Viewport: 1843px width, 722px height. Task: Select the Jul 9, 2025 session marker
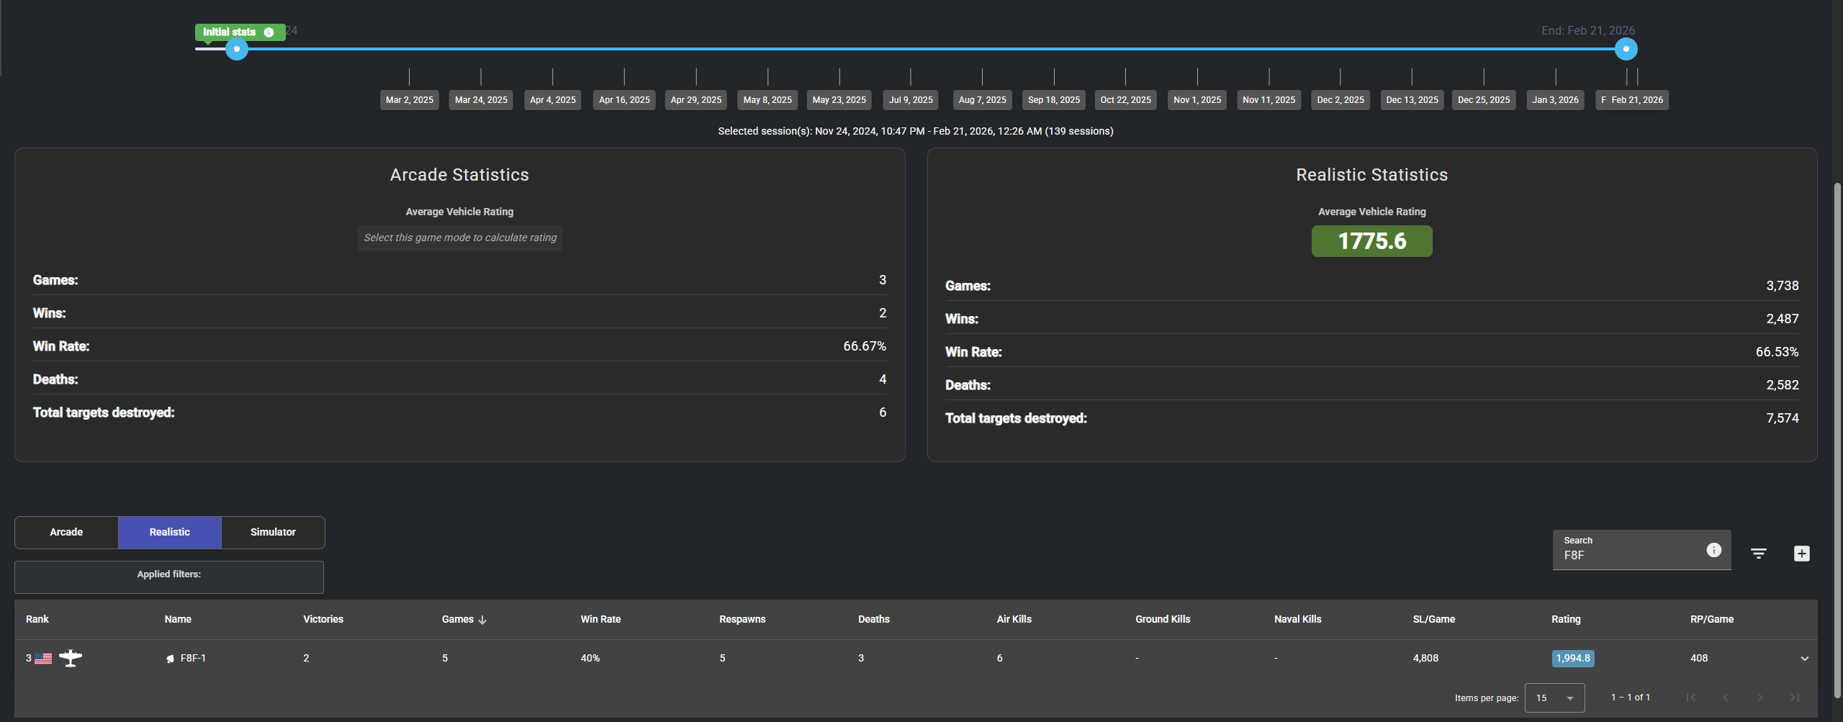click(911, 100)
